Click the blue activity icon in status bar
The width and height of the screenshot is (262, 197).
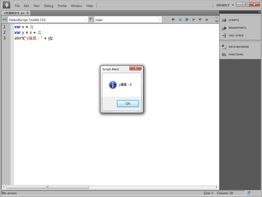[249, 193]
